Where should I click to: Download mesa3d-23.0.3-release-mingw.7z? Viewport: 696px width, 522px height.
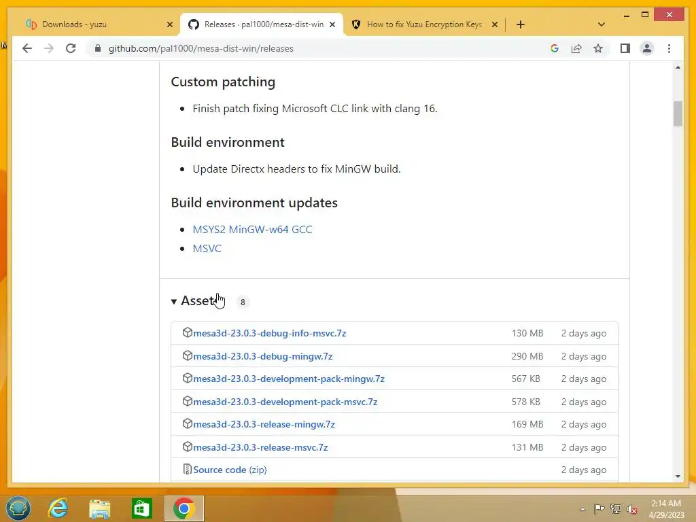pyautogui.click(x=264, y=424)
